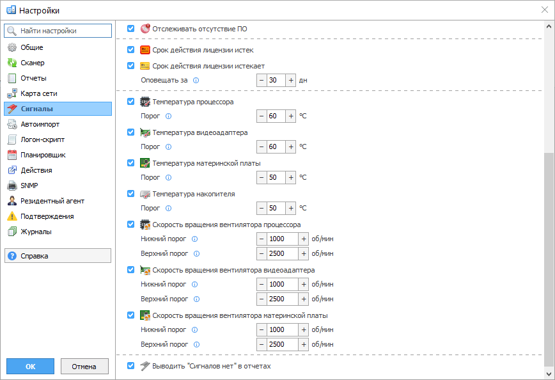Click the Отмена button

tap(84, 367)
